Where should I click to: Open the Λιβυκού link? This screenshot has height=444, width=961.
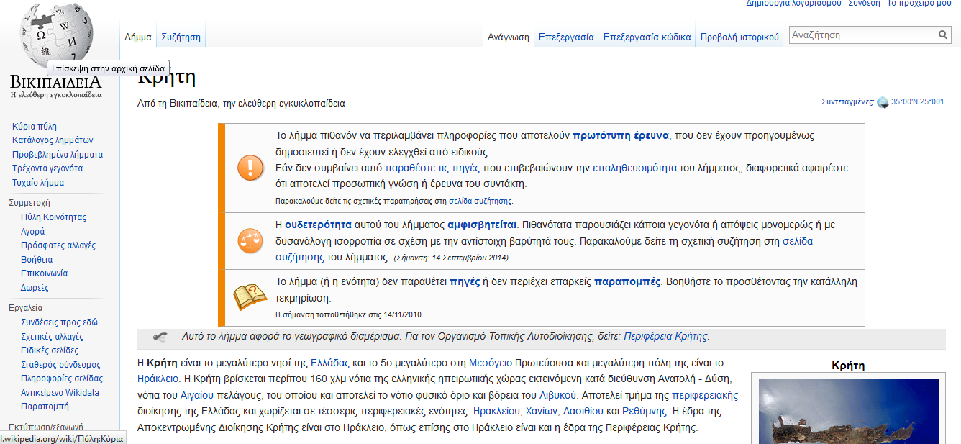pyautogui.click(x=557, y=395)
